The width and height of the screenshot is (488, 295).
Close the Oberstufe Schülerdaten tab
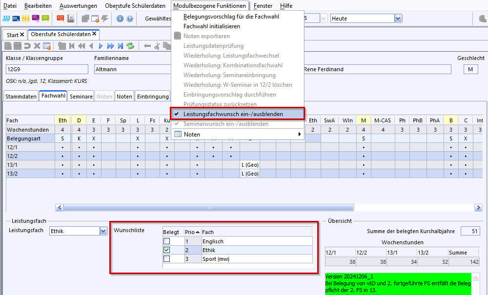click(x=94, y=34)
